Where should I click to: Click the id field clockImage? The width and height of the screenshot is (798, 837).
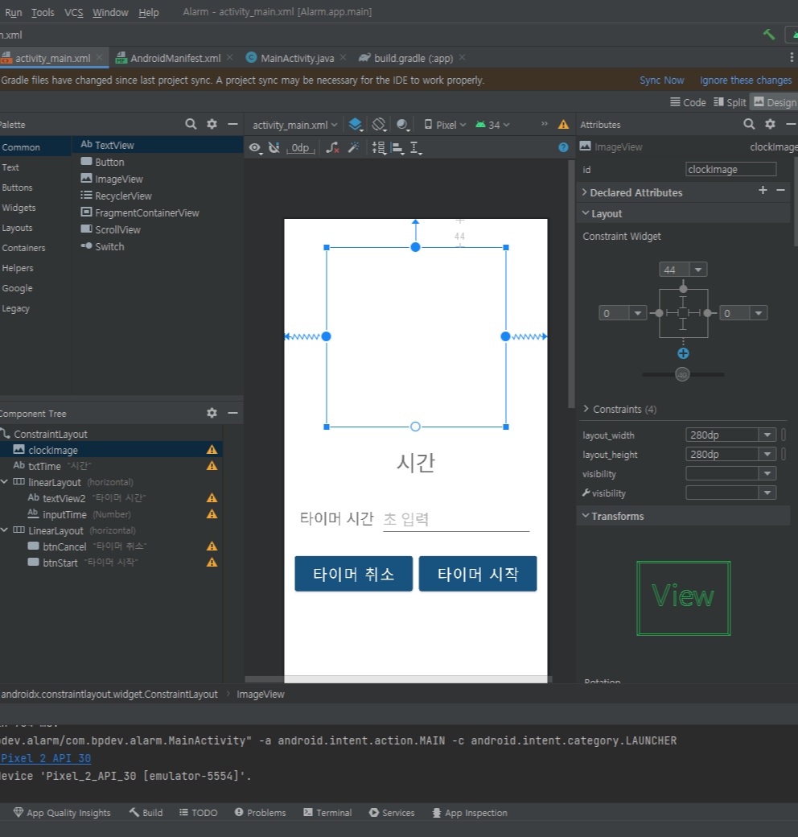730,169
